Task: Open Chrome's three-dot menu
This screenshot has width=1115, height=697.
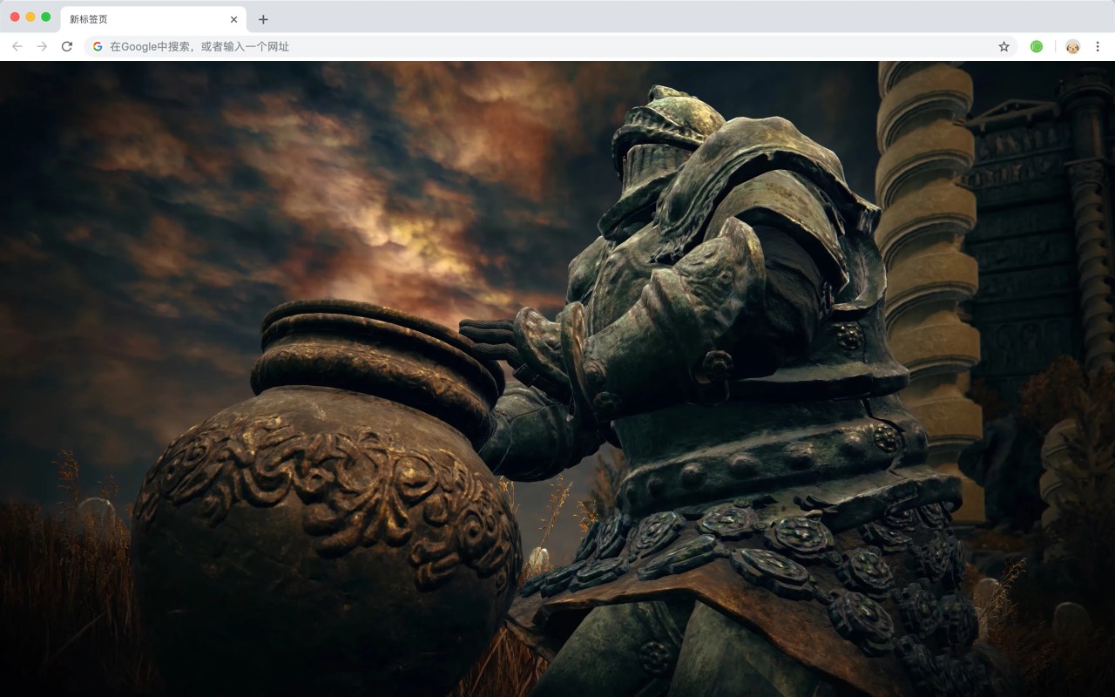Action: point(1098,46)
